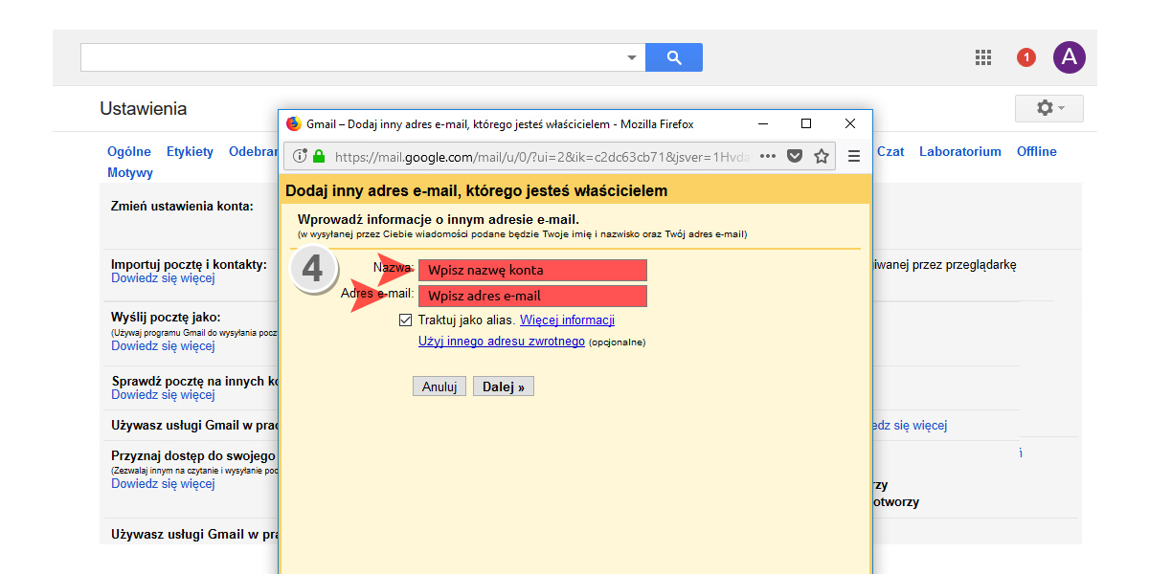This screenshot has width=1149, height=574.
Task: Open Dowiedz się więcej under Przyznaj dostęp
Action: [x=163, y=484]
